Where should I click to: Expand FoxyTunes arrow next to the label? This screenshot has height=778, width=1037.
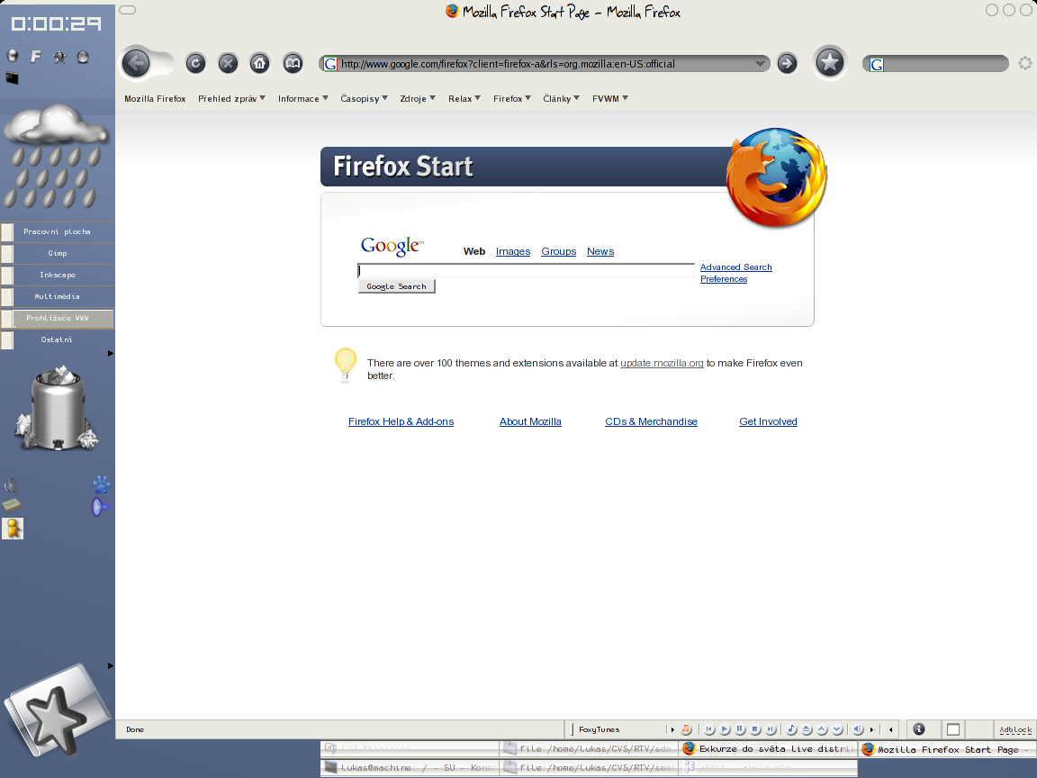click(672, 729)
